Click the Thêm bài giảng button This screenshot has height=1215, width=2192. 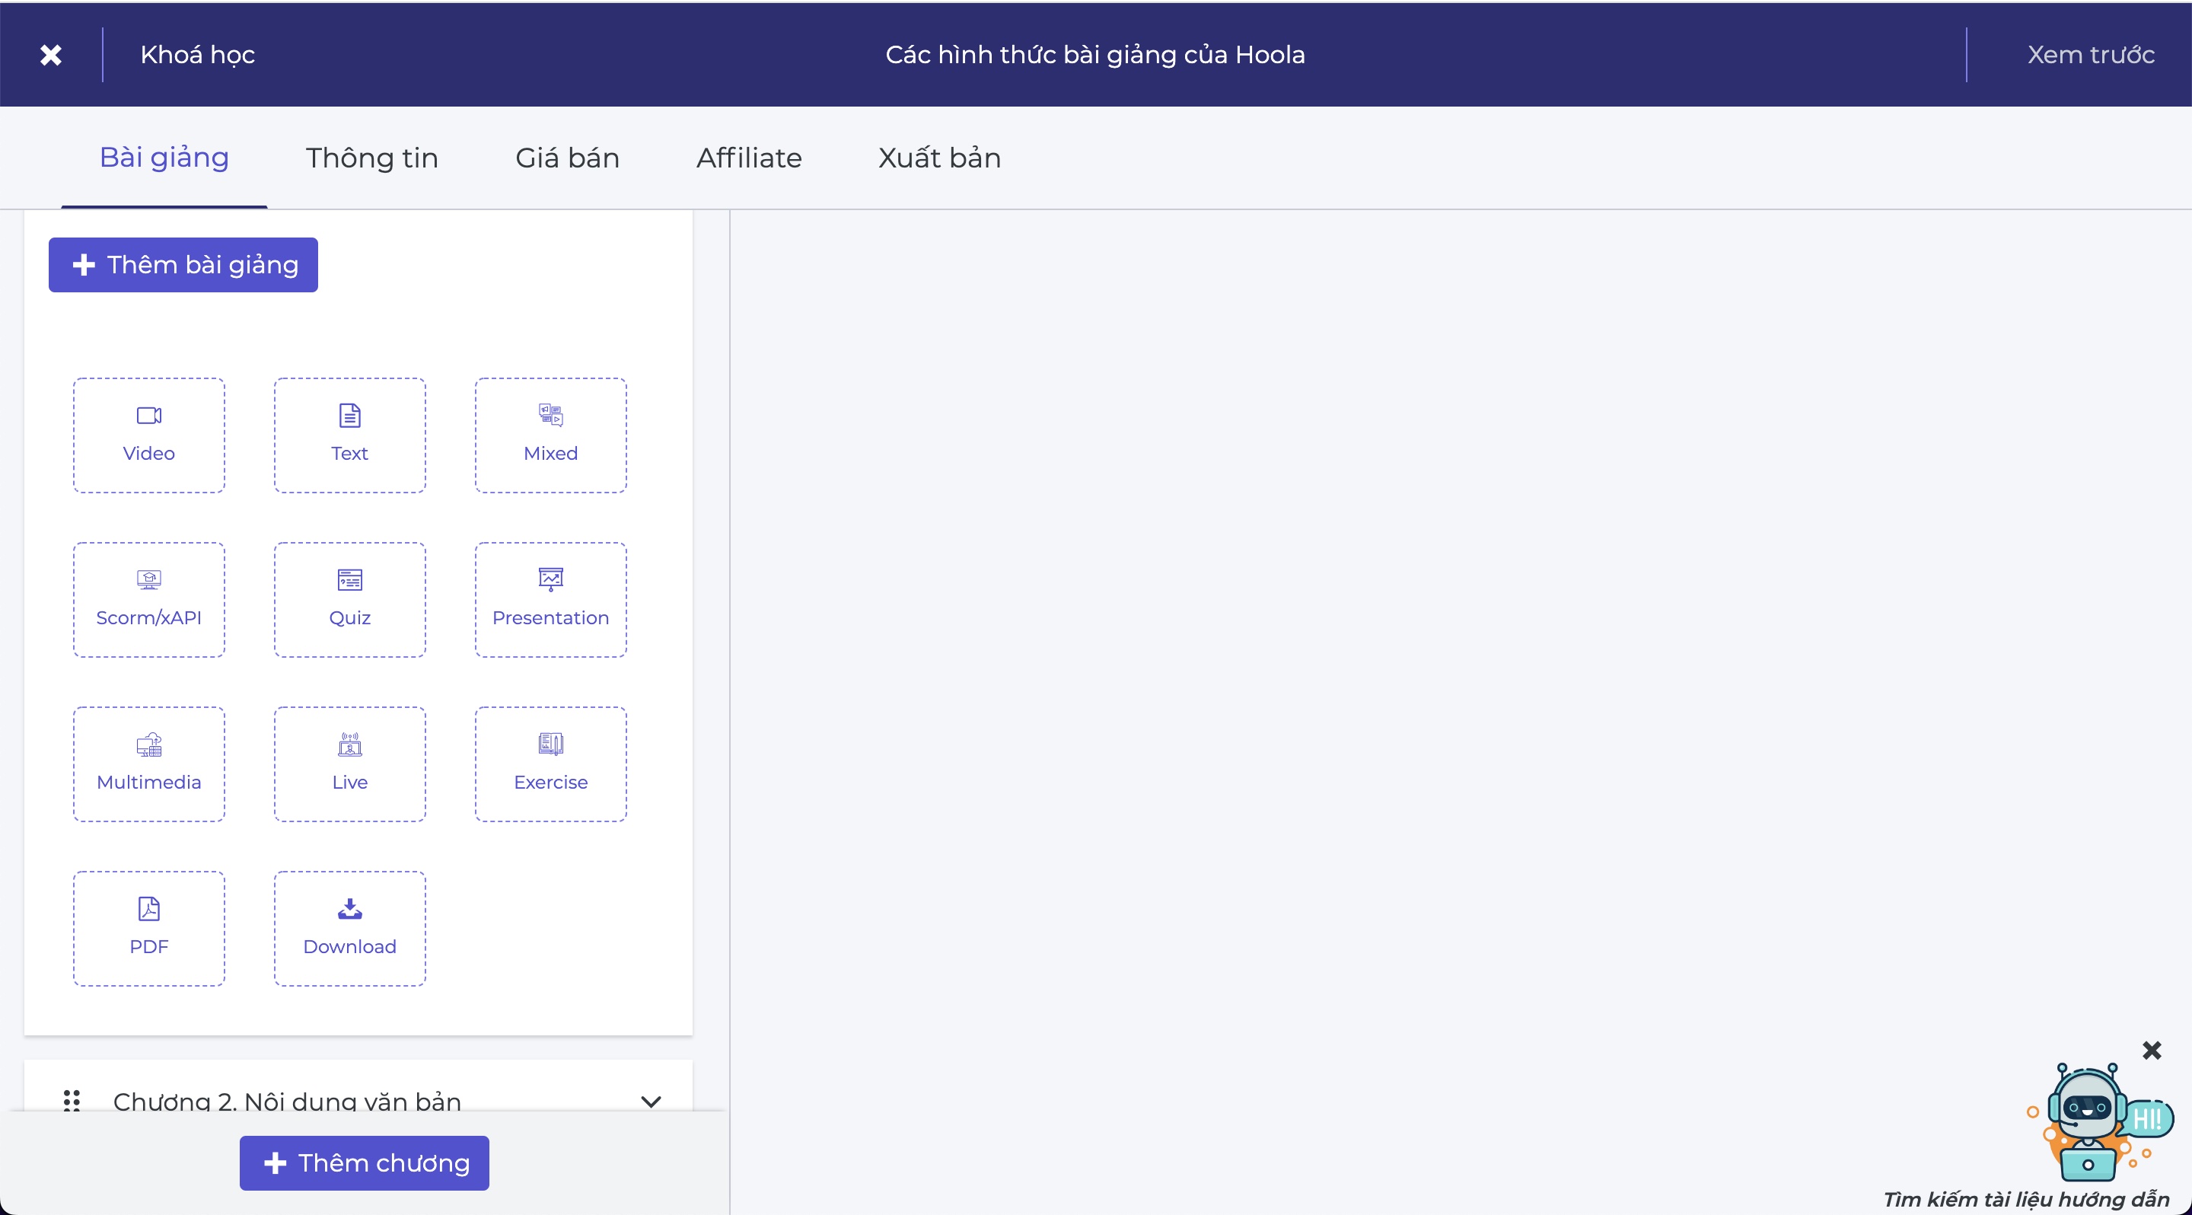click(183, 265)
